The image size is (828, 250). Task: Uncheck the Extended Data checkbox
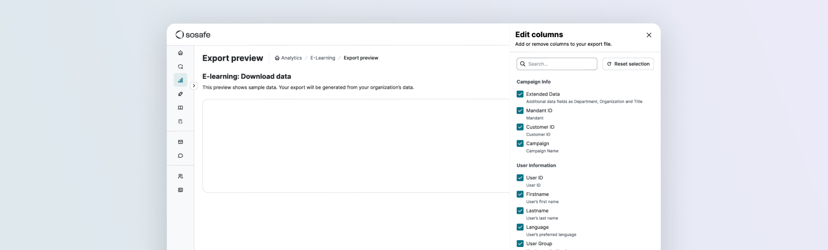point(520,94)
